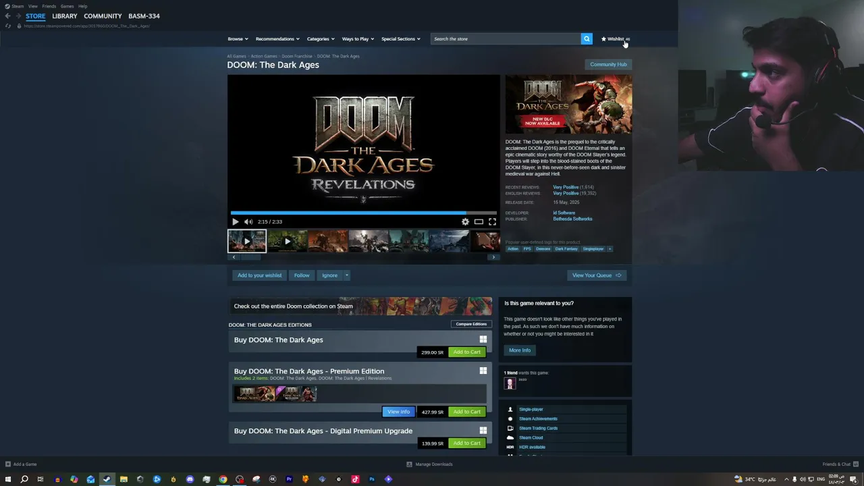This screenshot has width=864, height=486.
Task: Open the Wishlist page
Action: (x=615, y=38)
